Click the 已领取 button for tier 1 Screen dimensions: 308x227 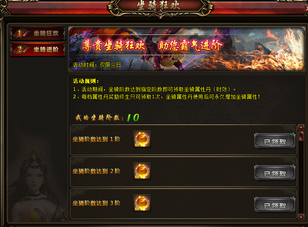(x=275, y=142)
